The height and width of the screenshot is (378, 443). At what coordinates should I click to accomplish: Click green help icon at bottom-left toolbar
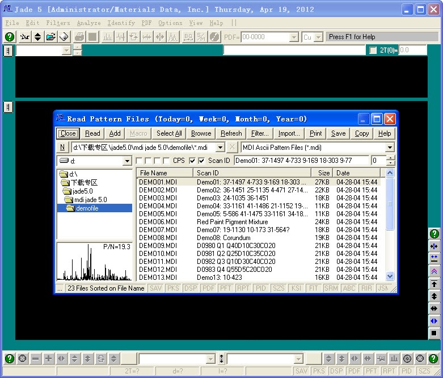(10, 359)
